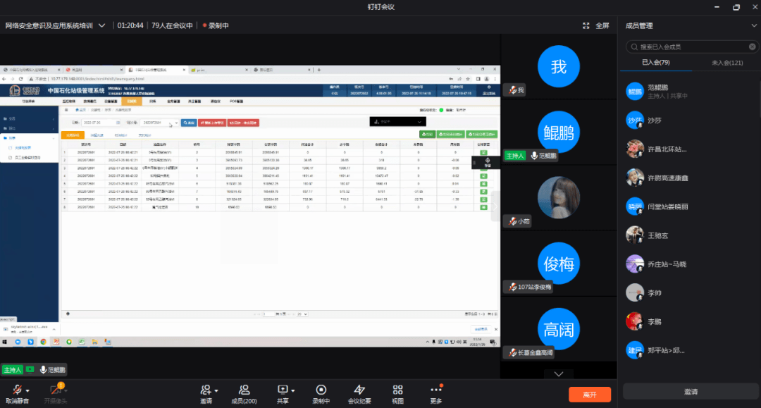Turn on camera with 开摄像头 button
The height and width of the screenshot is (408, 761).
pyautogui.click(x=55, y=394)
